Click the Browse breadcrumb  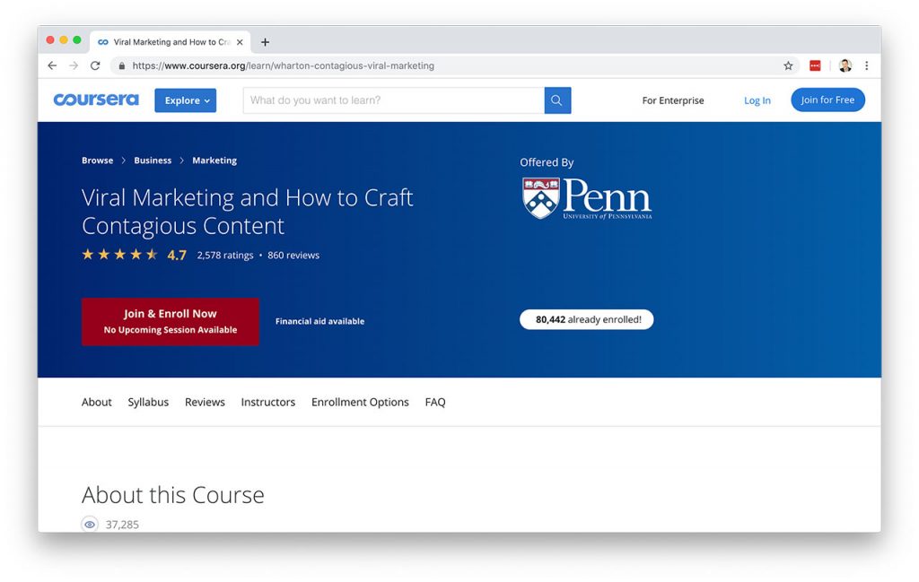(97, 160)
